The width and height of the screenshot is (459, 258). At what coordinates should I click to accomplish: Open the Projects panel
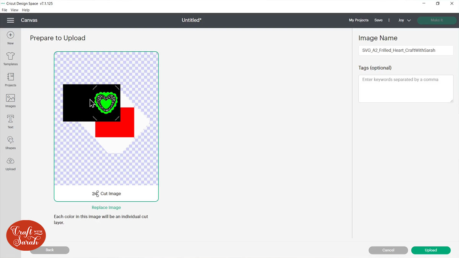tap(10, 80)
